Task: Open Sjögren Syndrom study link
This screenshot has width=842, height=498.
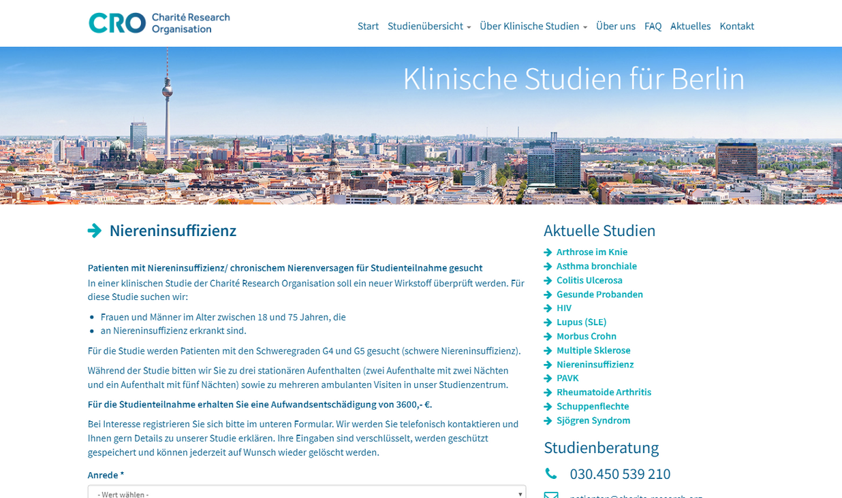Action: [593, 420]
